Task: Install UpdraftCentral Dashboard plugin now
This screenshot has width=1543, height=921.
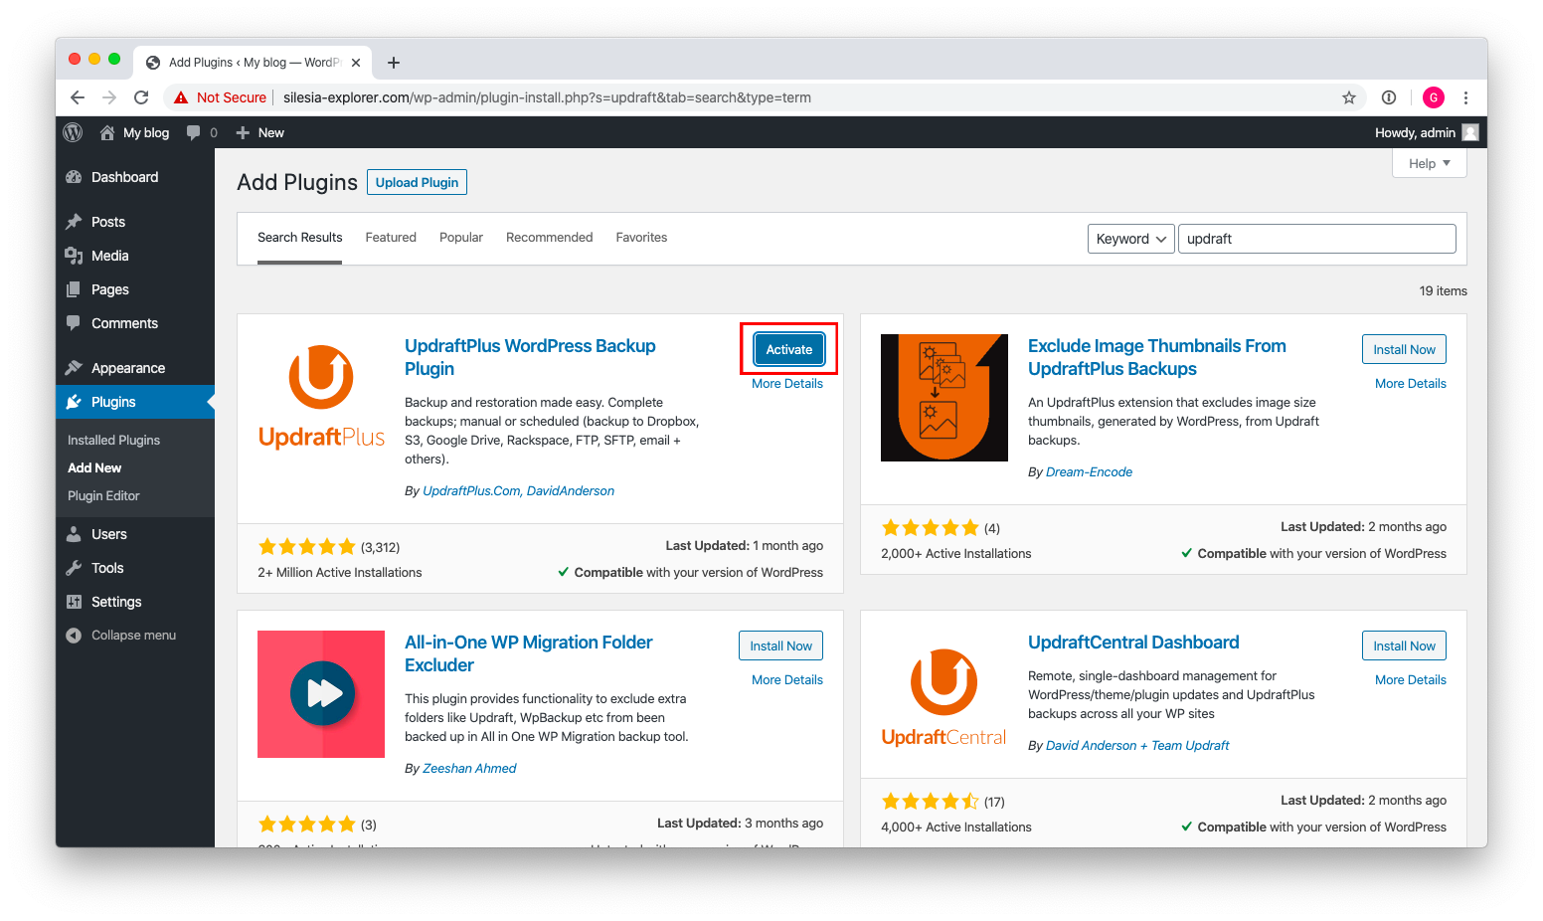Action: coord(1404,645)
